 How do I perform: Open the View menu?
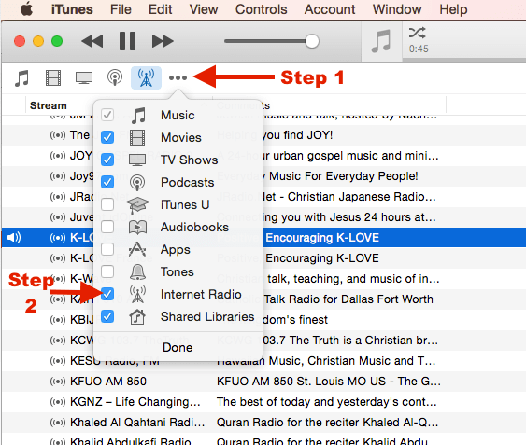(x=204, y=9)
